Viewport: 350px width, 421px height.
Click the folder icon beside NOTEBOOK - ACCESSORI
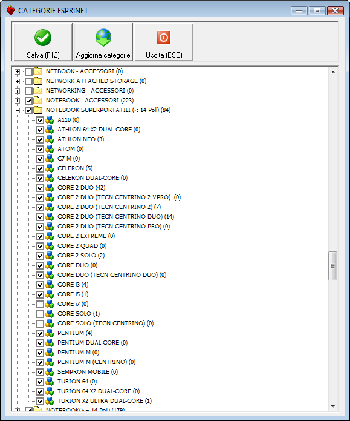(x=38, y=101)
